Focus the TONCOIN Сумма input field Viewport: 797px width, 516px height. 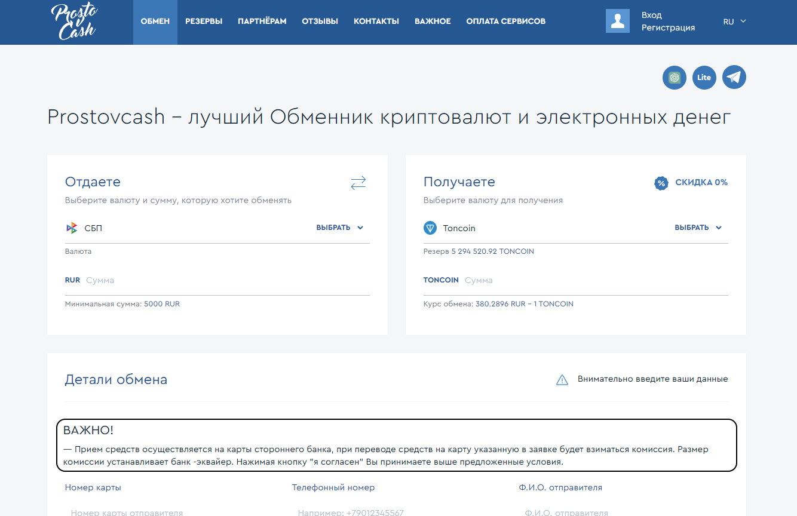pyautogui.click(x=596, y=280)
